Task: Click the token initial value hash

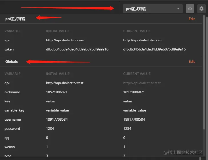Action: pos(77,49)
